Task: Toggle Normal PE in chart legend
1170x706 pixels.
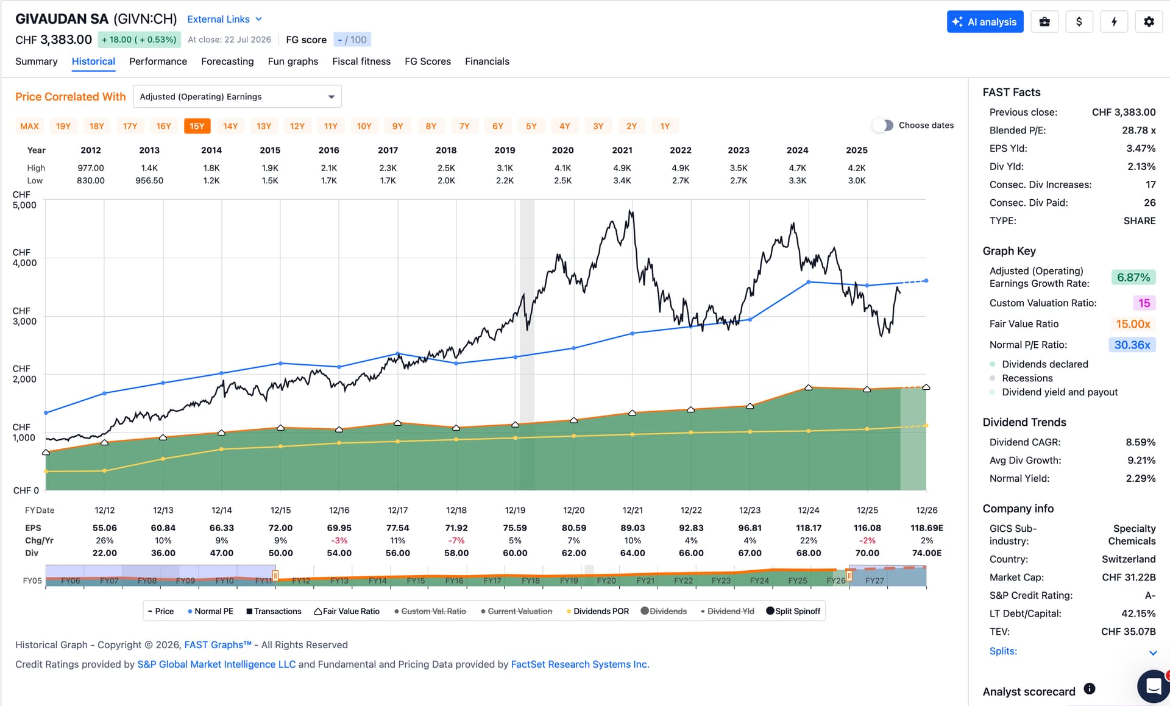Action: (210, 612)
